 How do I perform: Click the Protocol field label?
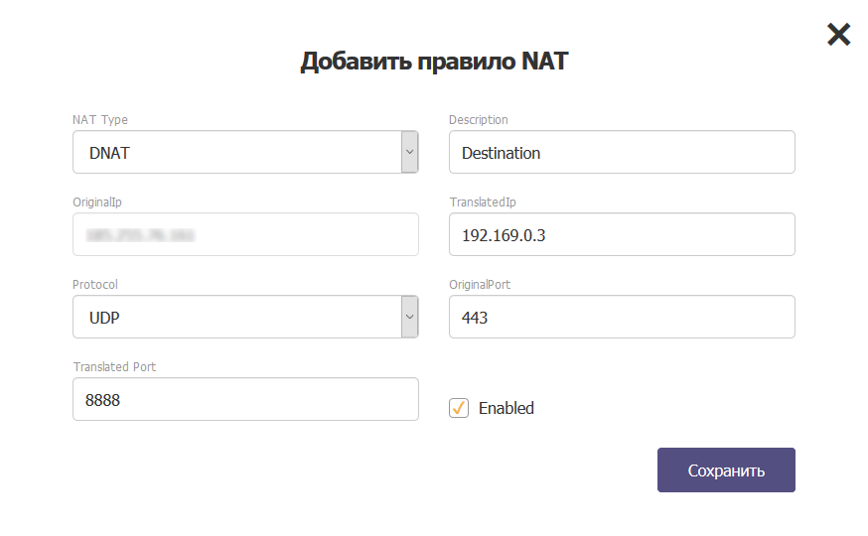tap(95, 285)
